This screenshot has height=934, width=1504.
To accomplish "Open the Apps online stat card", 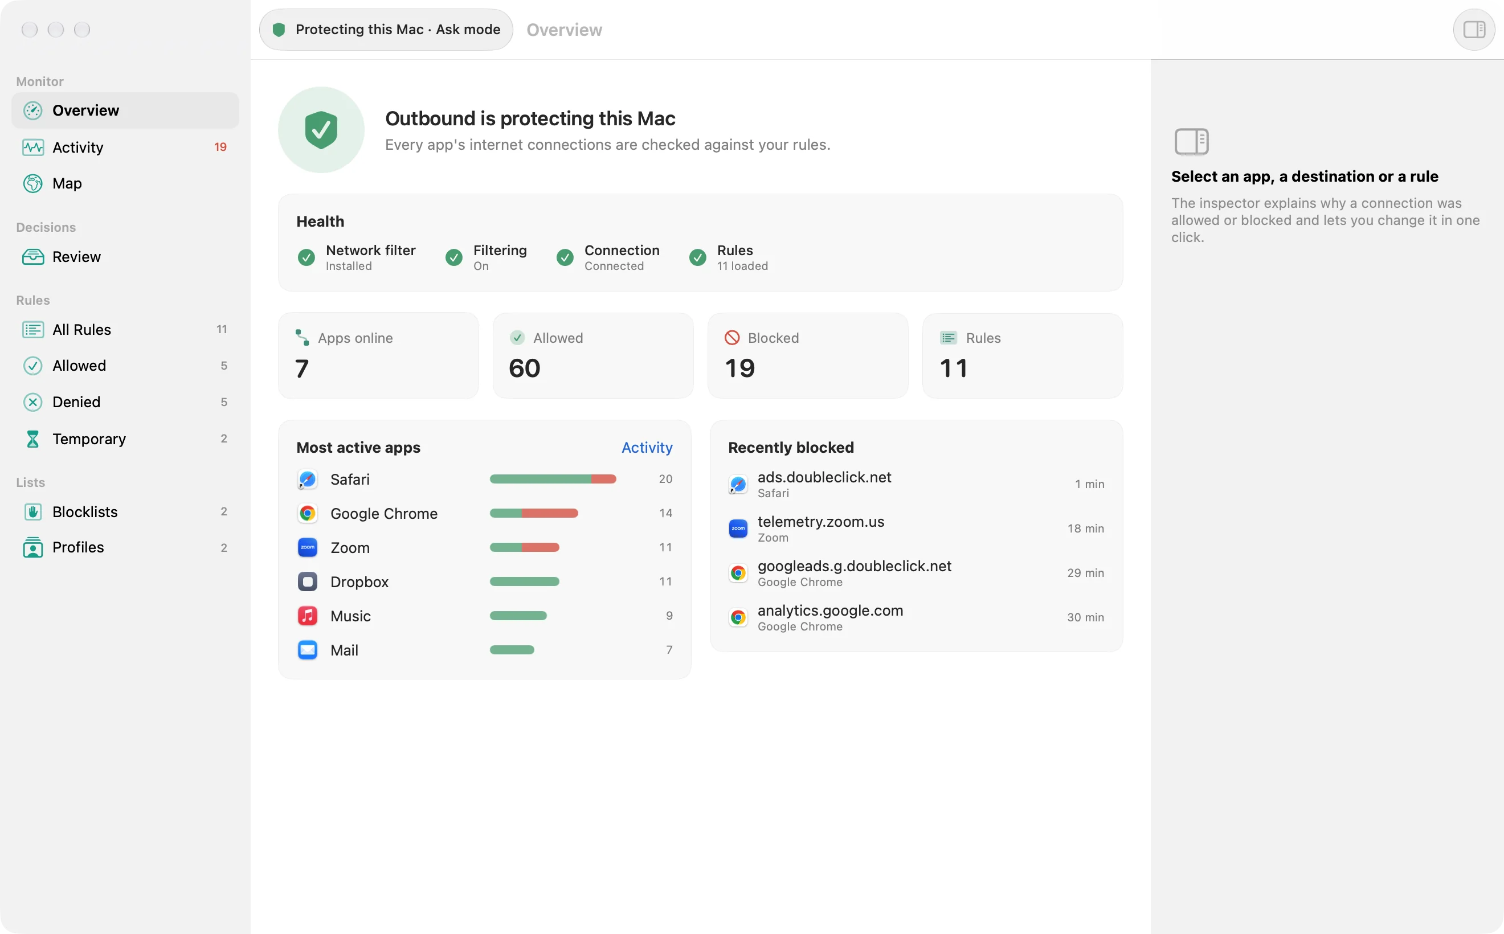I will coord(378,355).
